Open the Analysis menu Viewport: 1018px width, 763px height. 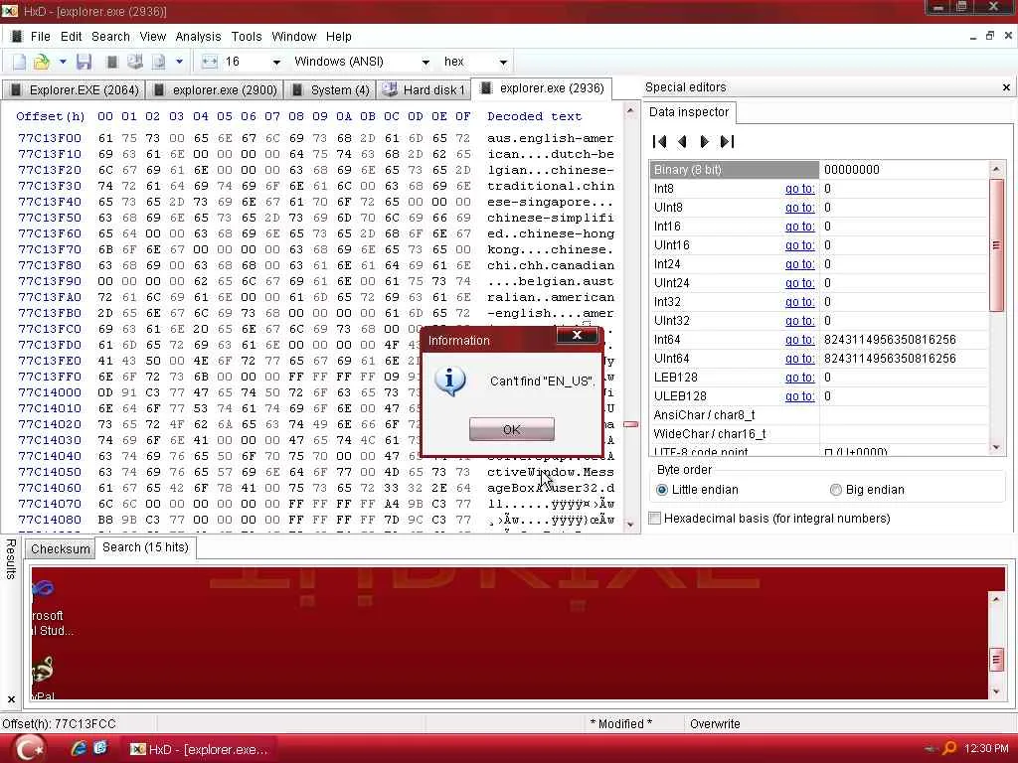198,37
